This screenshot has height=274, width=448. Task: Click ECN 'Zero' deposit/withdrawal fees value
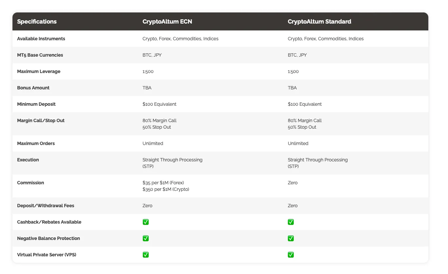pos(147,206)
